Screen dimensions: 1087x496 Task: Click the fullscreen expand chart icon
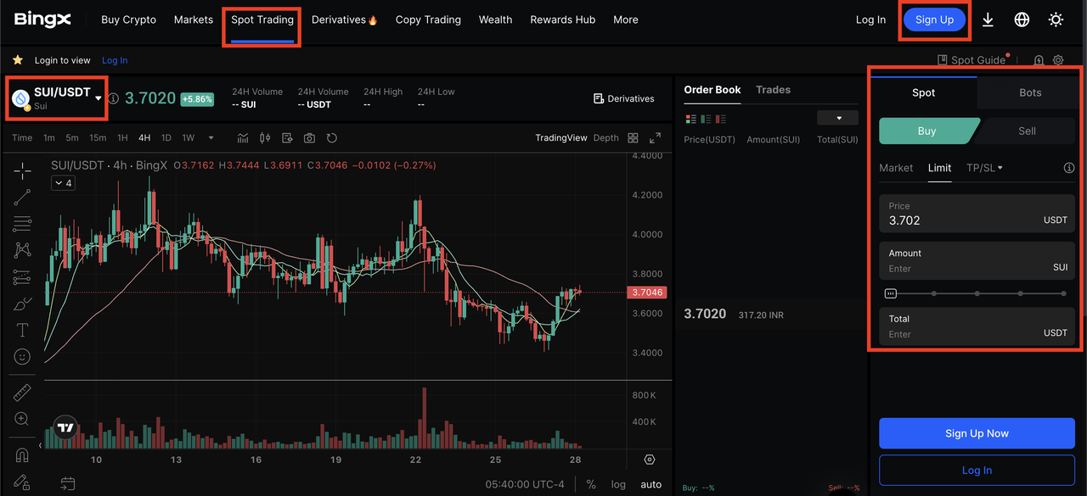tap(655, 138)
